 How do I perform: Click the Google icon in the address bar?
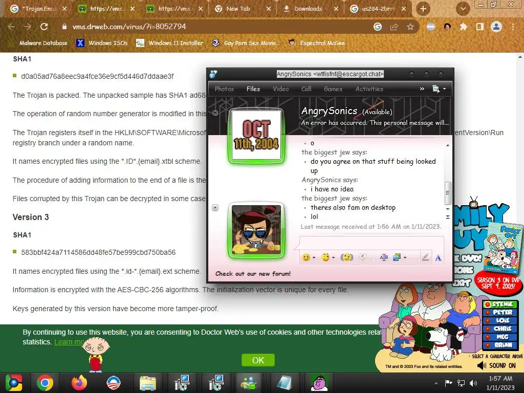click(x=377, y=27)
